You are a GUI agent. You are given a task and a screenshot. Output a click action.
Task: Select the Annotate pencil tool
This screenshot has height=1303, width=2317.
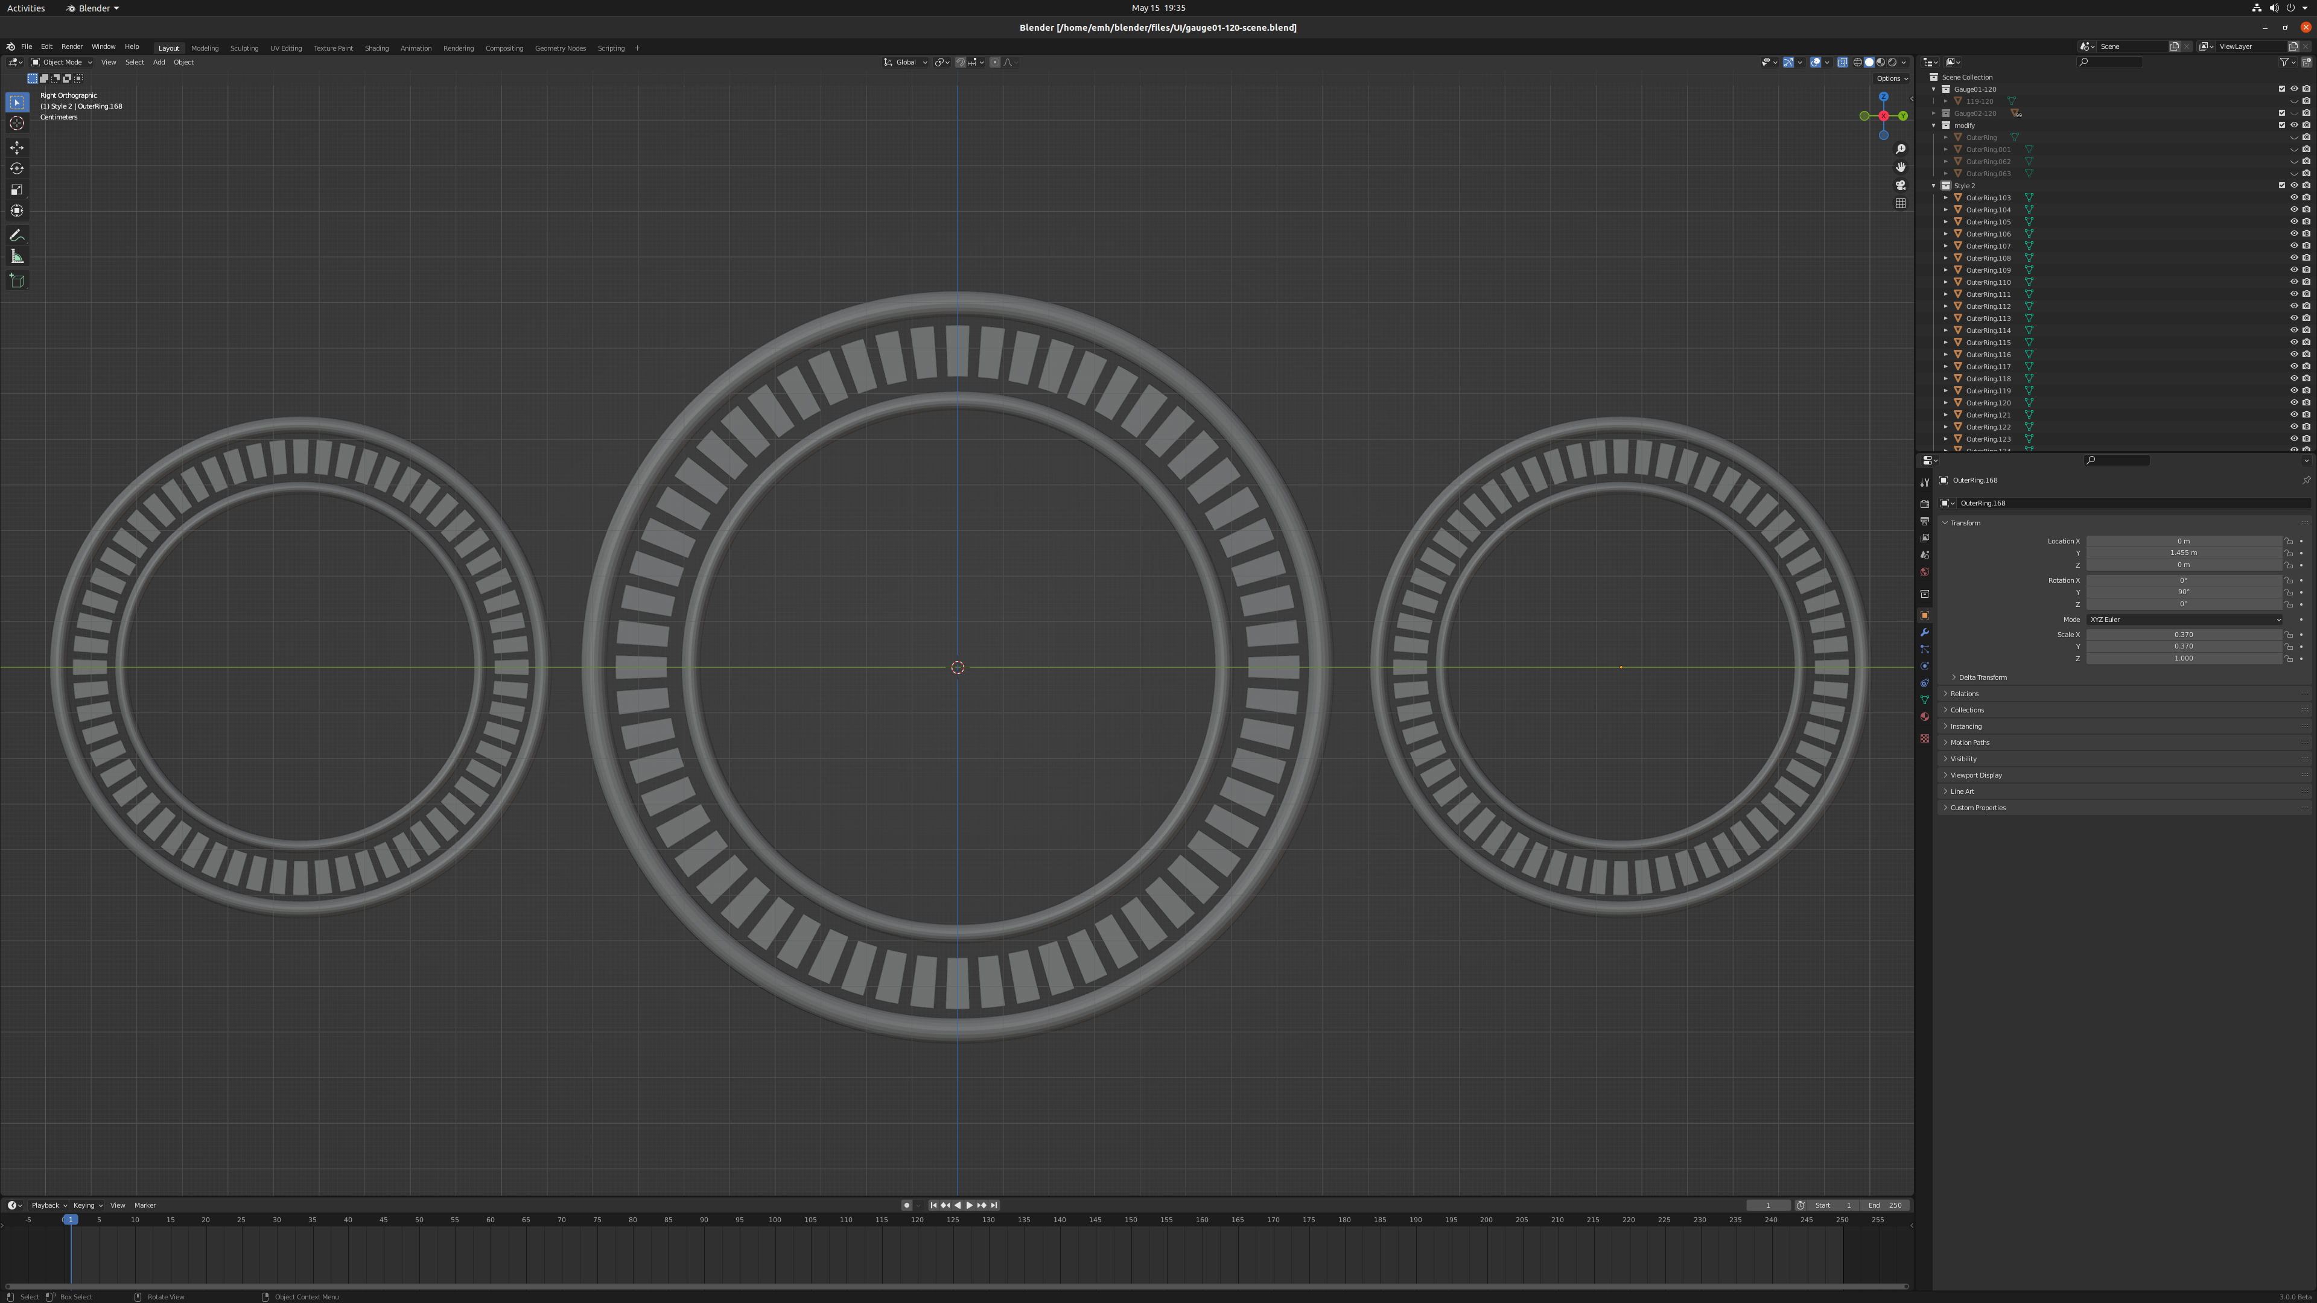17,235
